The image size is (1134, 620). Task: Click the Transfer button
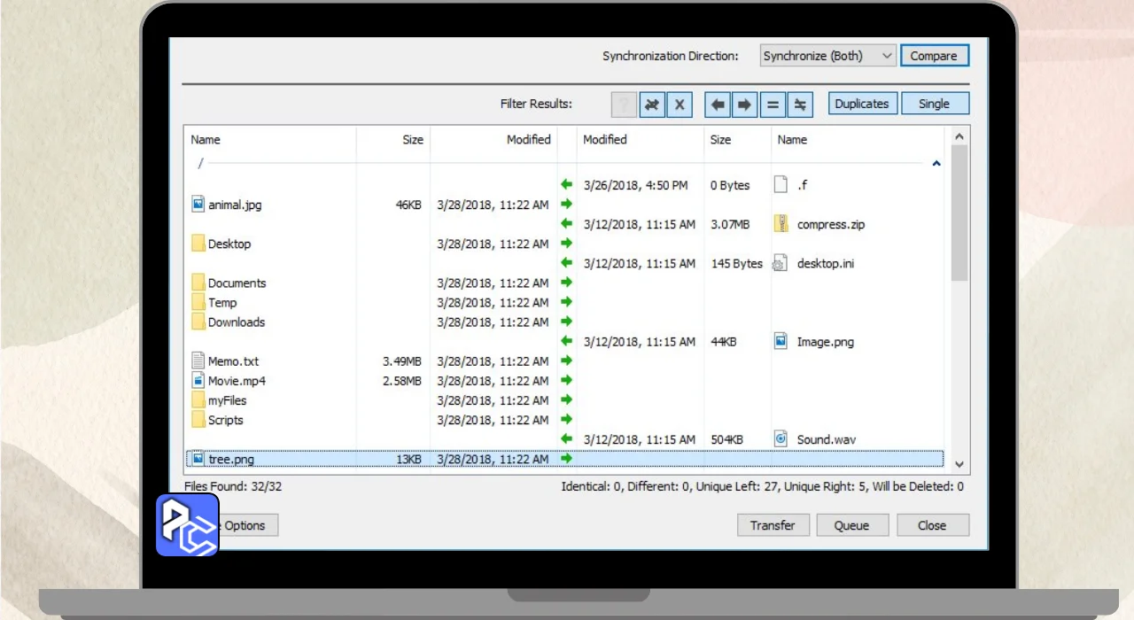coord(773,525)
